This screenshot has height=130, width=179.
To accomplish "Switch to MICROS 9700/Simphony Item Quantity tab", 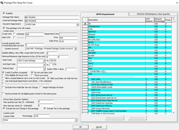I will click(x=153, y=14).
